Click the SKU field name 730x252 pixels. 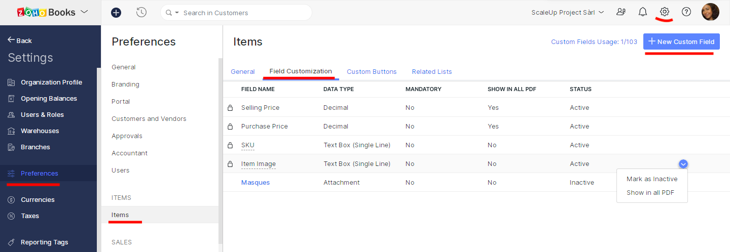(248, 145)
